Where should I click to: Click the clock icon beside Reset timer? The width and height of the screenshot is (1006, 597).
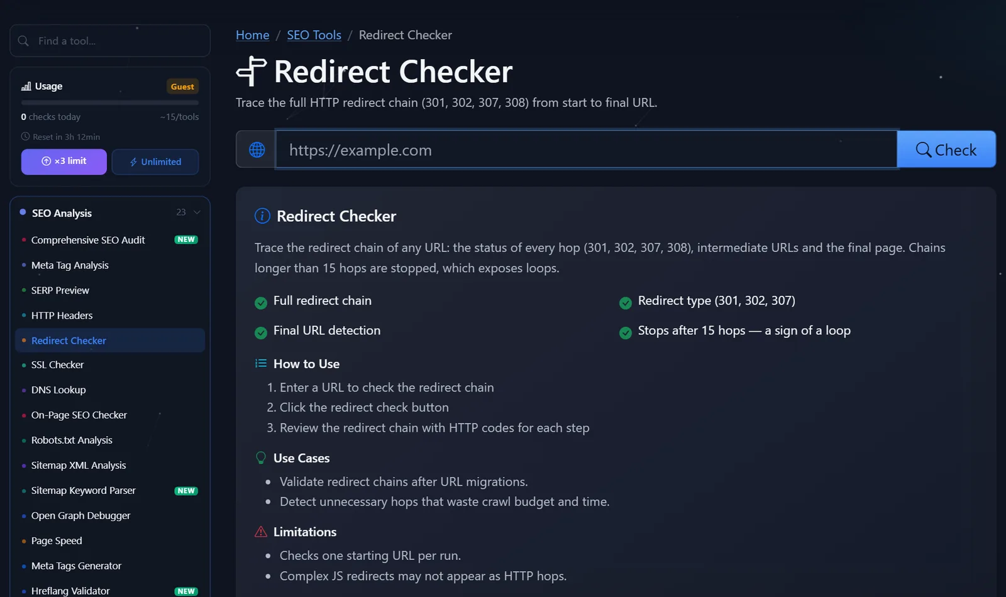[x=25, y=136]
